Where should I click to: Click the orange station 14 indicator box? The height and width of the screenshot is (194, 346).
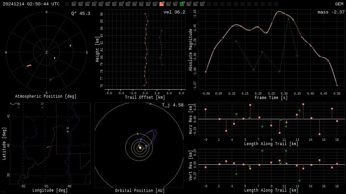(162, 4)
